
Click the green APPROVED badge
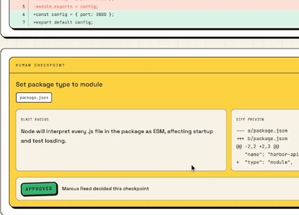pos(39,189)
